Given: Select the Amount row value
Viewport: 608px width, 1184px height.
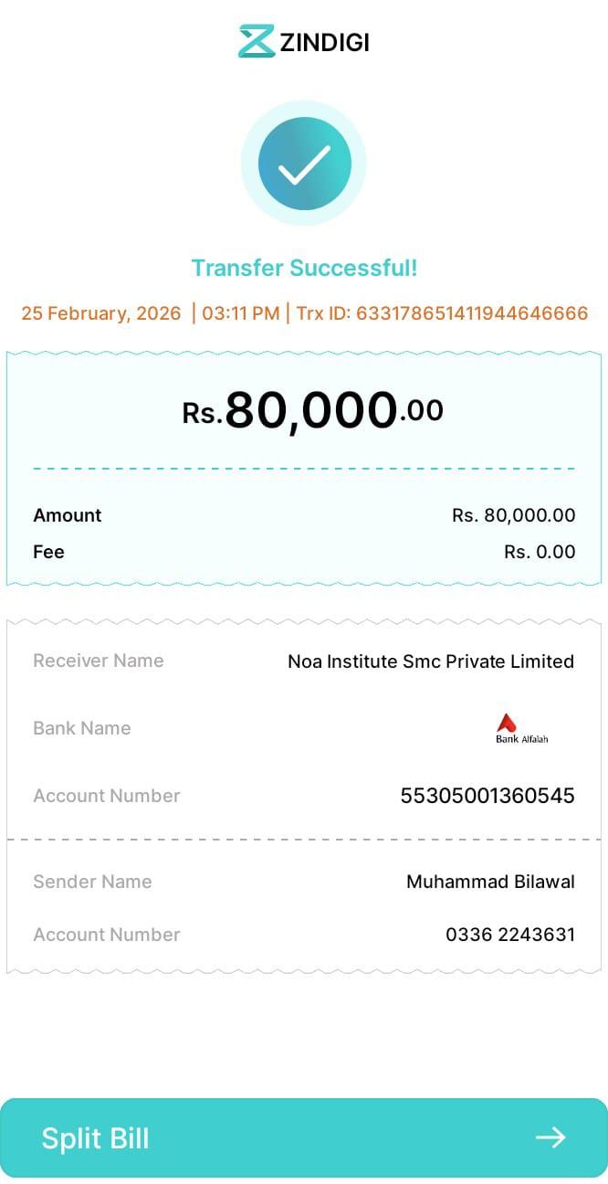Looking at the screenshot, I should point(513,515).
